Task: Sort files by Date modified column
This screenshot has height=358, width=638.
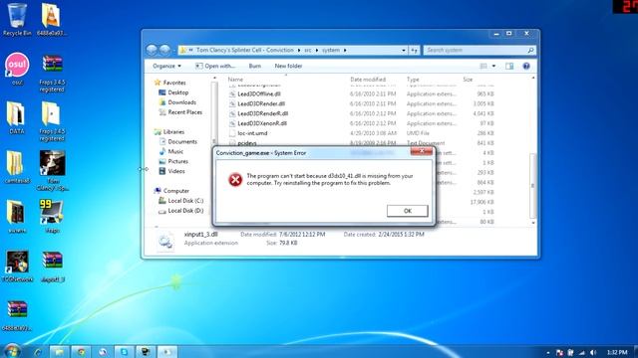Action: (x=368, y=80)
